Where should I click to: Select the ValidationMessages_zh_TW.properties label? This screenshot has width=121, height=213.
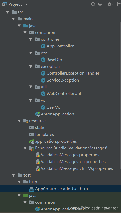pos(77,168)
